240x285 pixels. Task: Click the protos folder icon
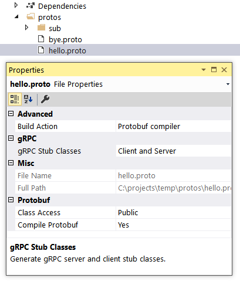click(31, 16)
